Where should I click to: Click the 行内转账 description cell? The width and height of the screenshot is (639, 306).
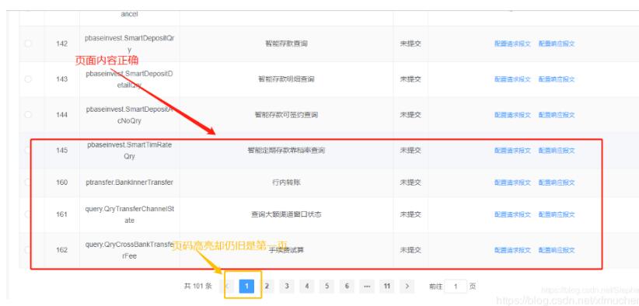click(x=287, y=183)
